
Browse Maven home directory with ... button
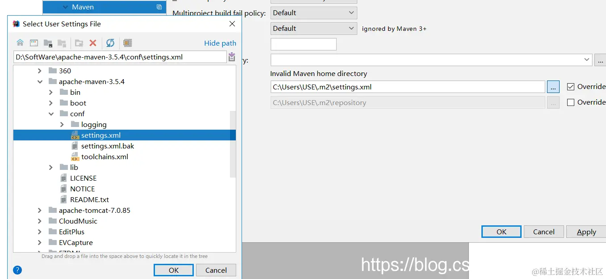point(600,59)
